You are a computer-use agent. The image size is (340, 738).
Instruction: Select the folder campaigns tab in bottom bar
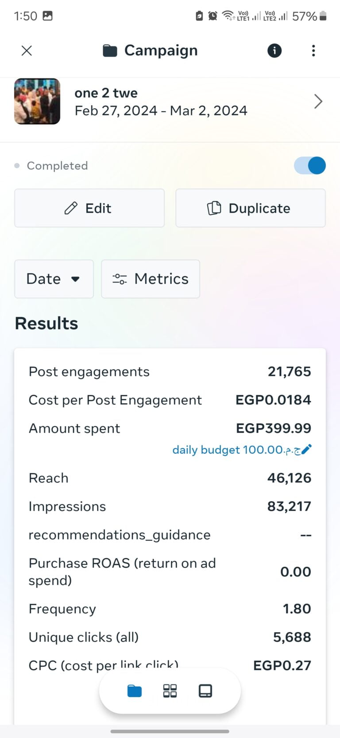pyautogui.click(x=135, y=691)
